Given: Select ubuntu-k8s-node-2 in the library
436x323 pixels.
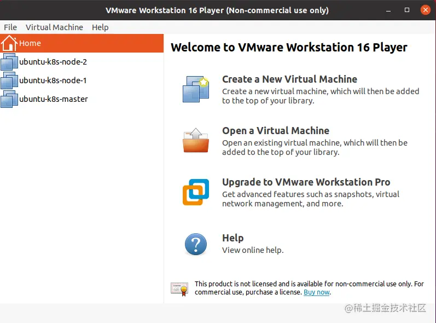Looking at the screenshot, I should pyautogui.click(x=53, y=62).
